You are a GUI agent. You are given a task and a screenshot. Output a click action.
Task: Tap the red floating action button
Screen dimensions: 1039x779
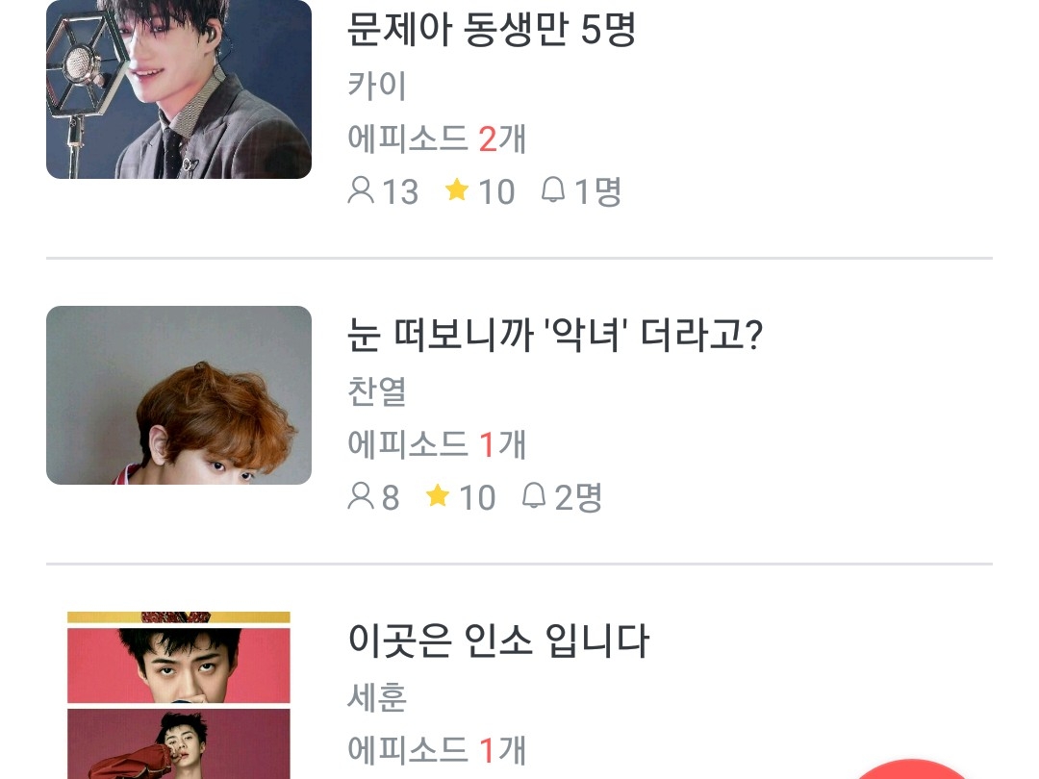point(910,769)
